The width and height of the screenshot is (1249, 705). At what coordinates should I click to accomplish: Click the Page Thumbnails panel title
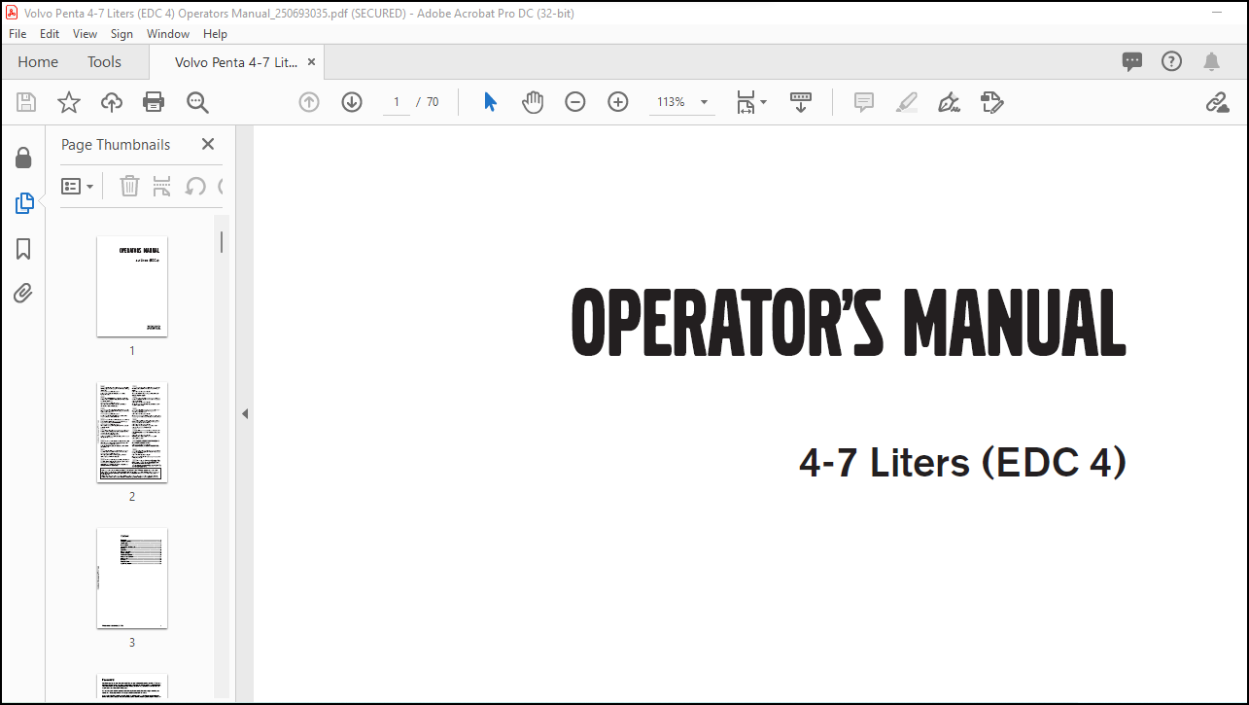[x=116, y=144]
